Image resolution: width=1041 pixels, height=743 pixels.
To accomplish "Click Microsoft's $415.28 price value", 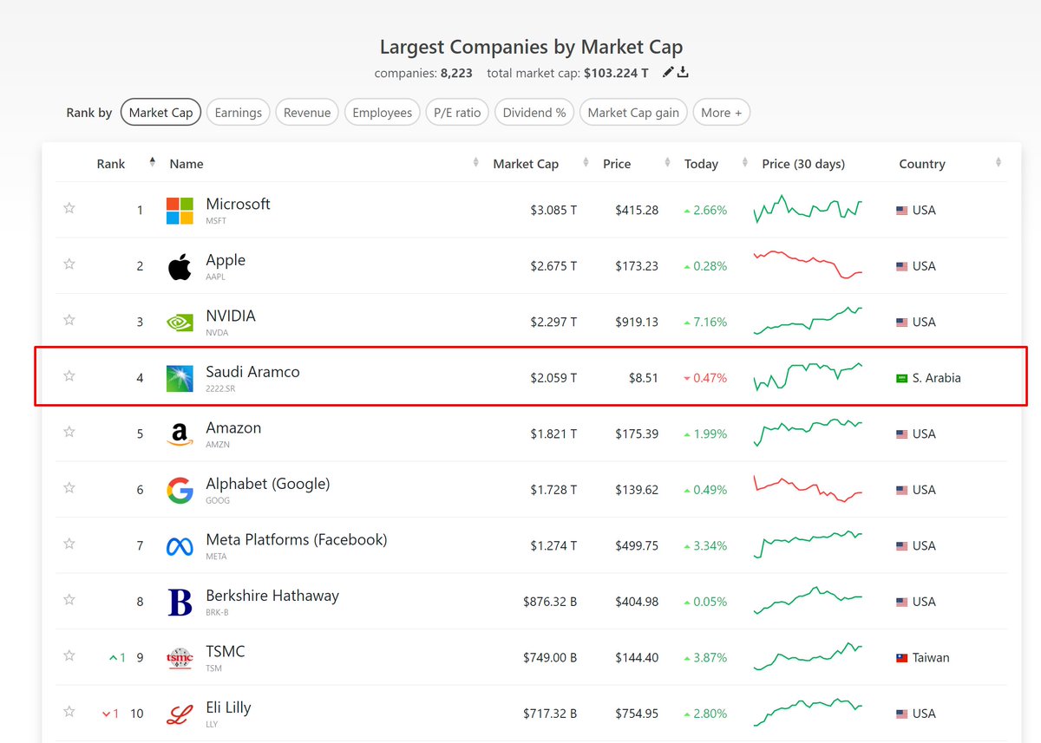I will coord(637,211).
